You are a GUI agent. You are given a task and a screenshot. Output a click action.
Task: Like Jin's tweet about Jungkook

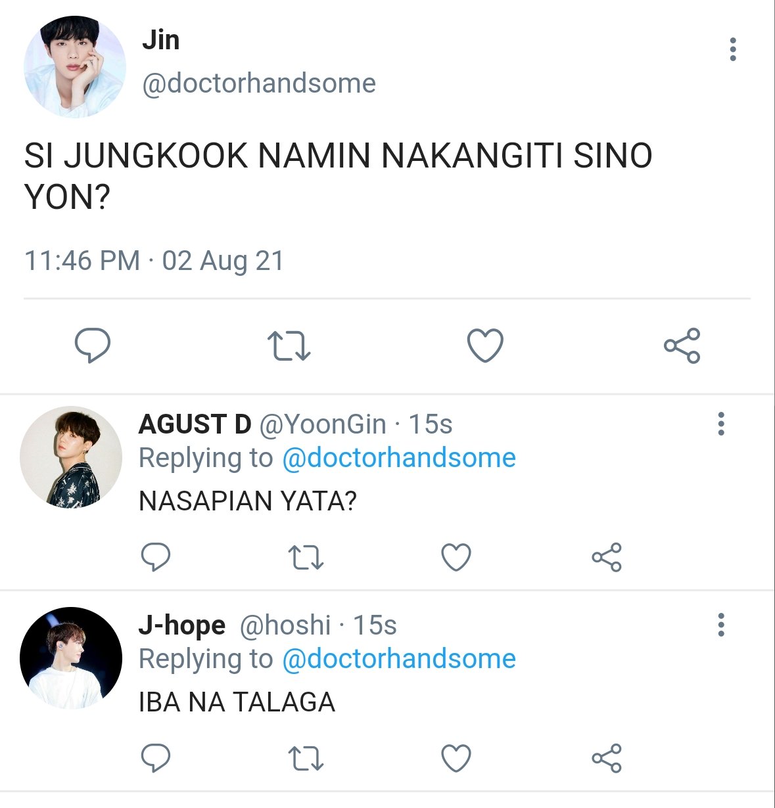[x=485, y=346]
